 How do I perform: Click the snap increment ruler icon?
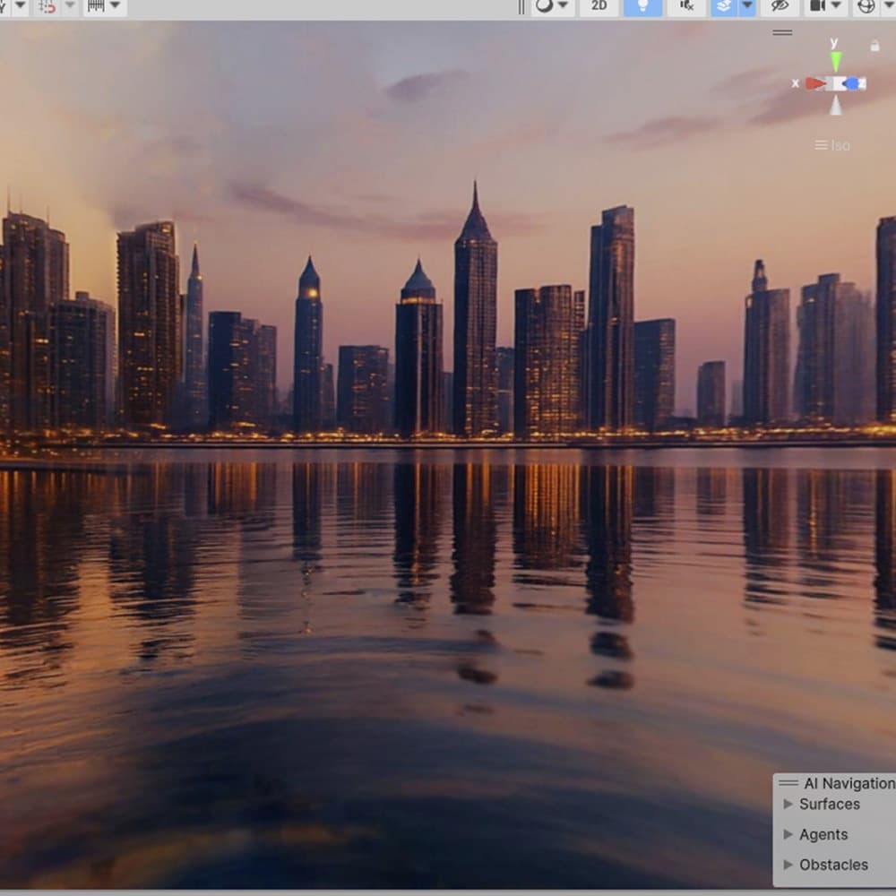tap(95, 6)
